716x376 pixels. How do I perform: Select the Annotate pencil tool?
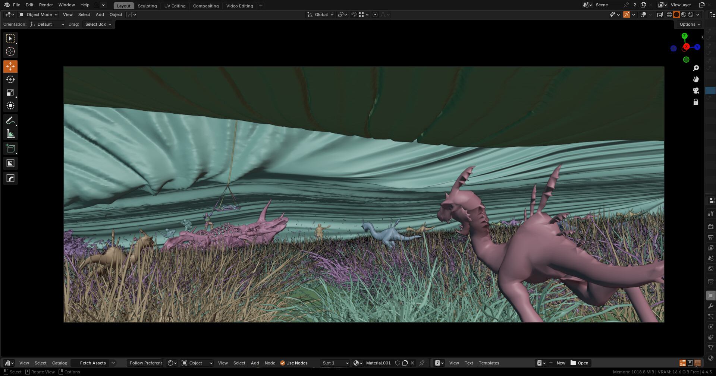coord(10,120)
